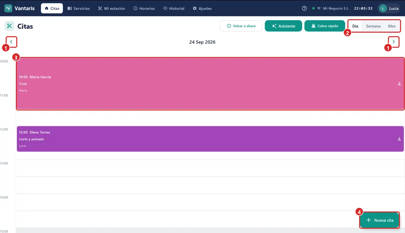Open Cobro rápido

325,26
